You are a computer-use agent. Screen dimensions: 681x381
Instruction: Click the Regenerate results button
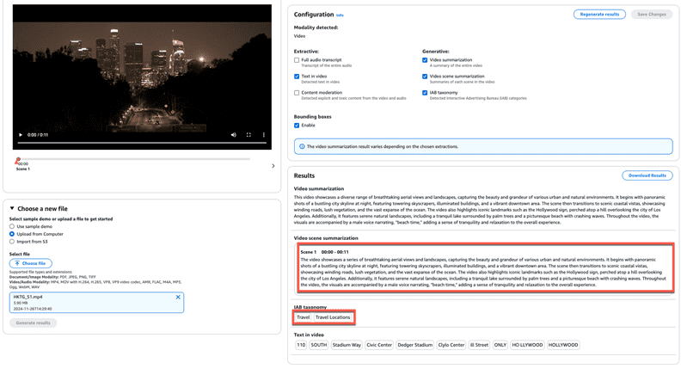(x=599, y=15)
